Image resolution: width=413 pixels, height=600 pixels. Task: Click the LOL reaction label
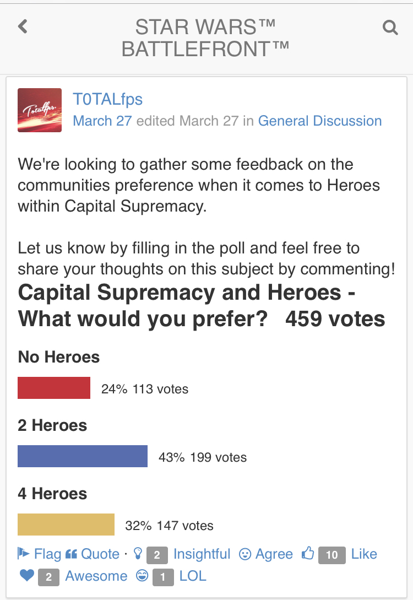click(x=193, y=576)
